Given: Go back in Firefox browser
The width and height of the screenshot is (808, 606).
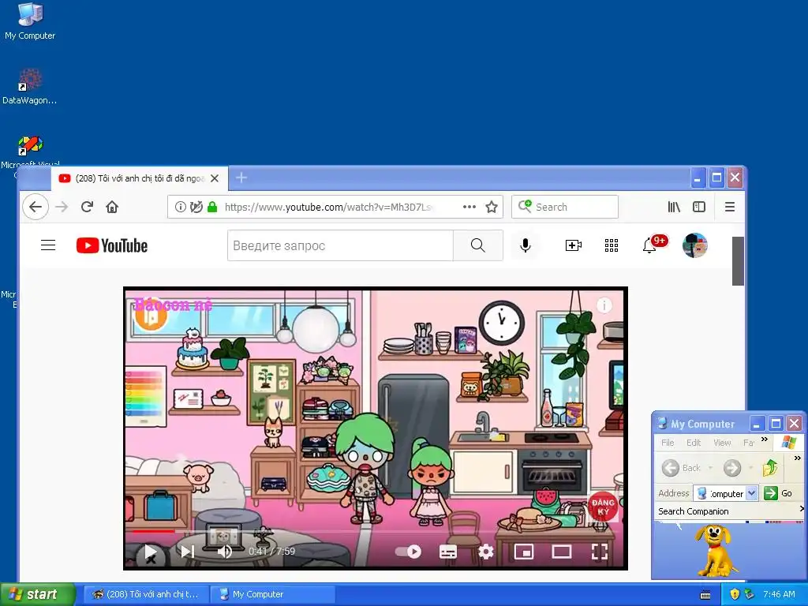Looking at the screenshot, I should (36, 208).
